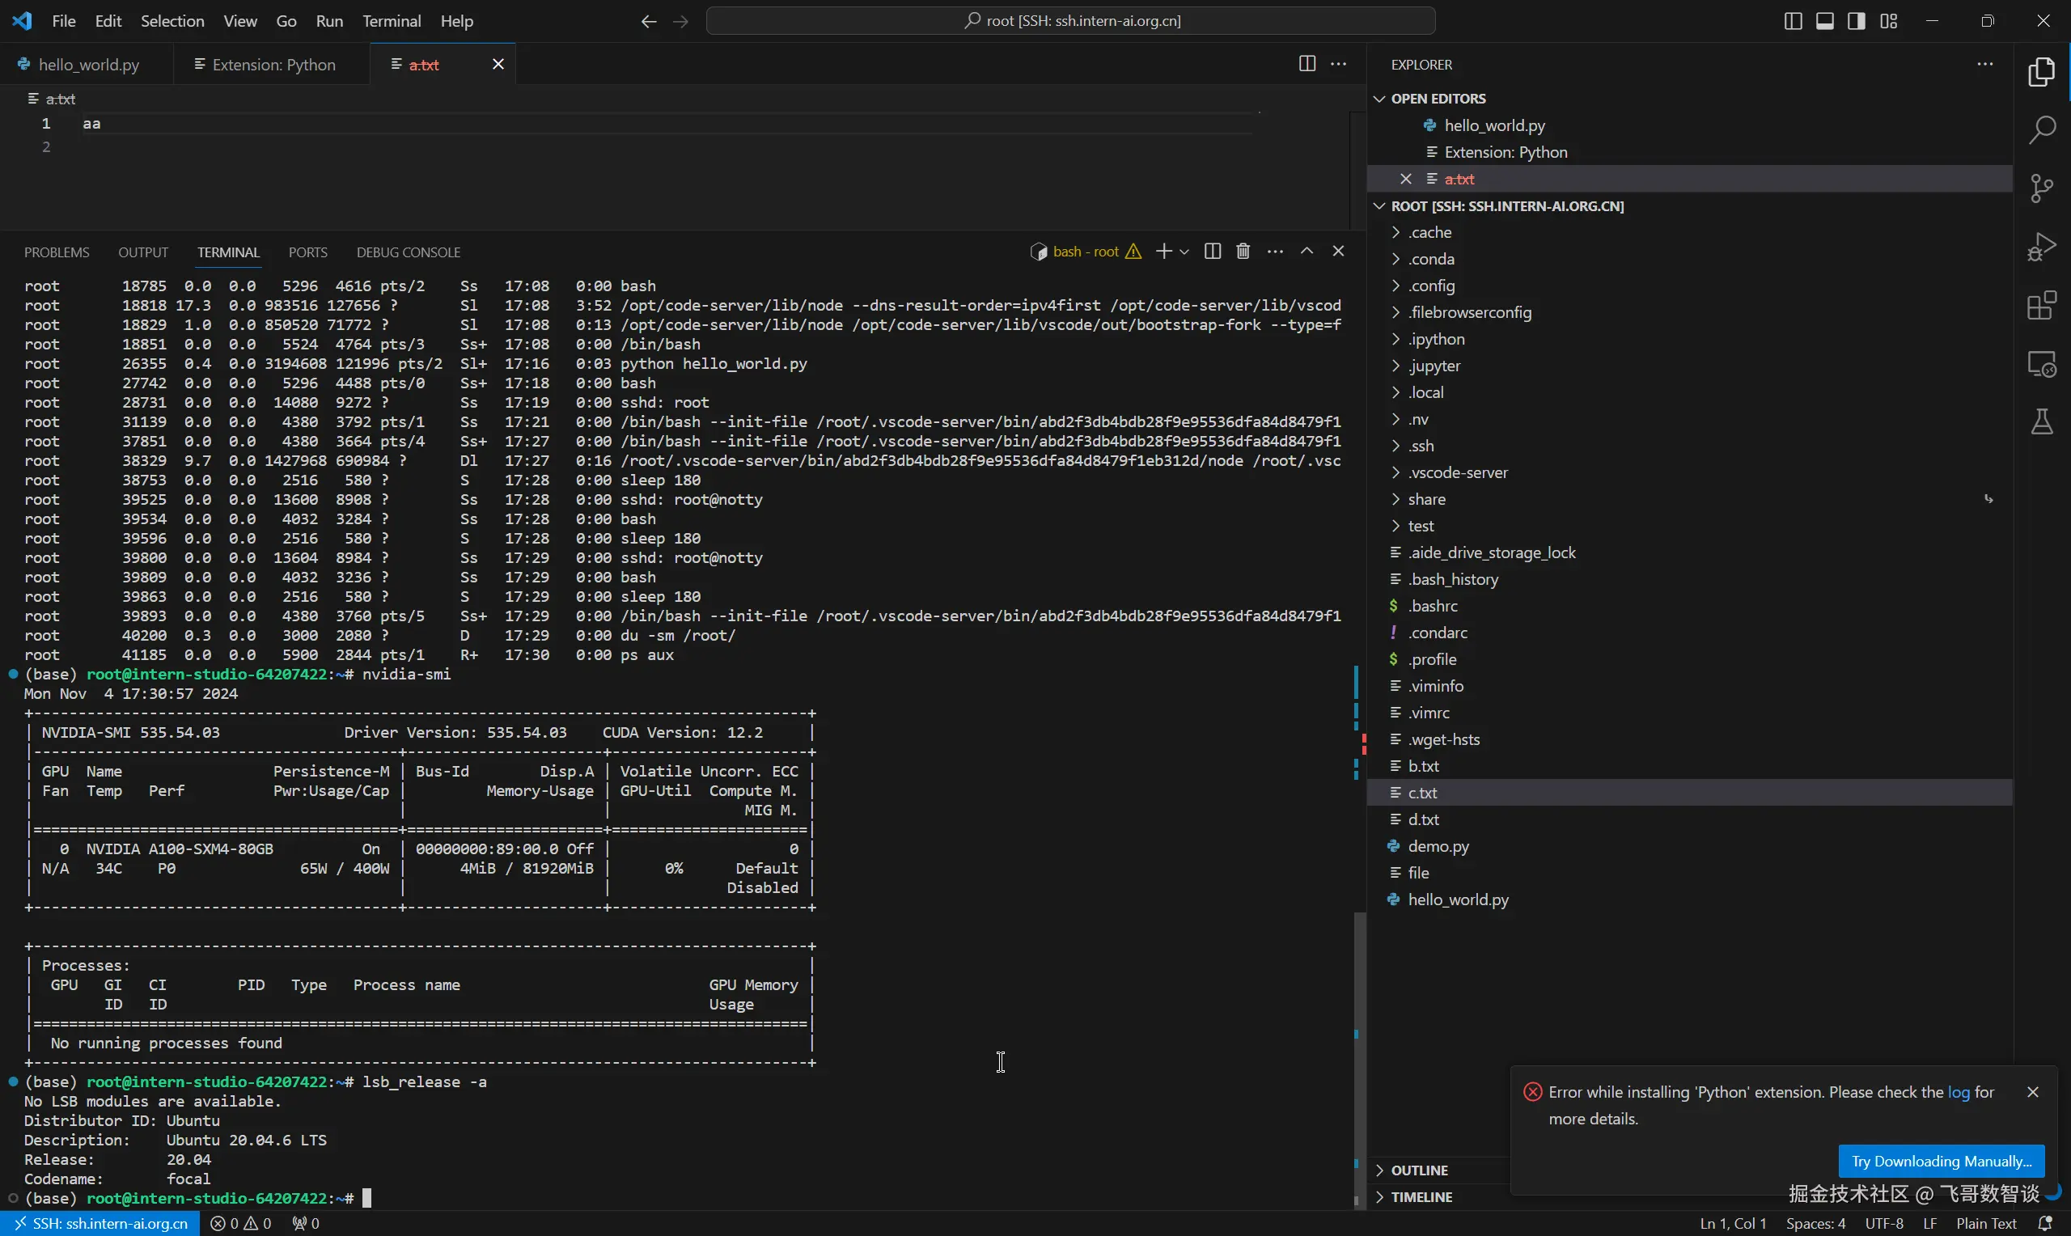Image resolution: width=2071 pixels, height=1236 pixels.
Task: Open the Run and Debug view
Action: click(2042, 247)
